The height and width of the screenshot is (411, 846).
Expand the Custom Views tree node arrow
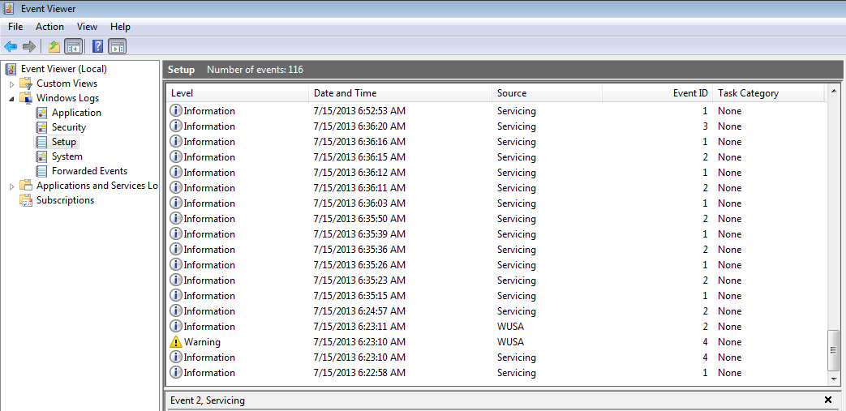pyautogui.click(x=12, y=84)
